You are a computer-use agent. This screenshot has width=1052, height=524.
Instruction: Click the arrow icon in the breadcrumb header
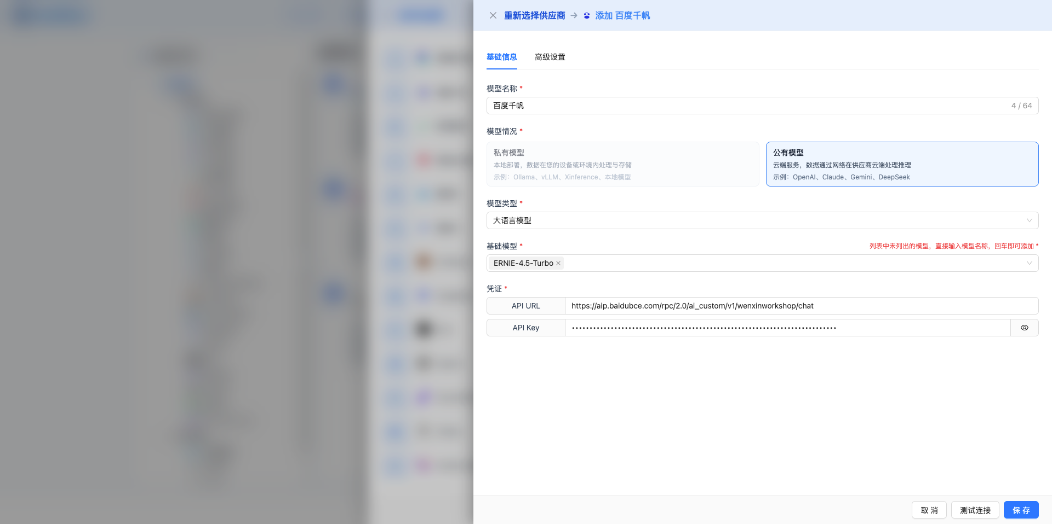pos(574,15)
